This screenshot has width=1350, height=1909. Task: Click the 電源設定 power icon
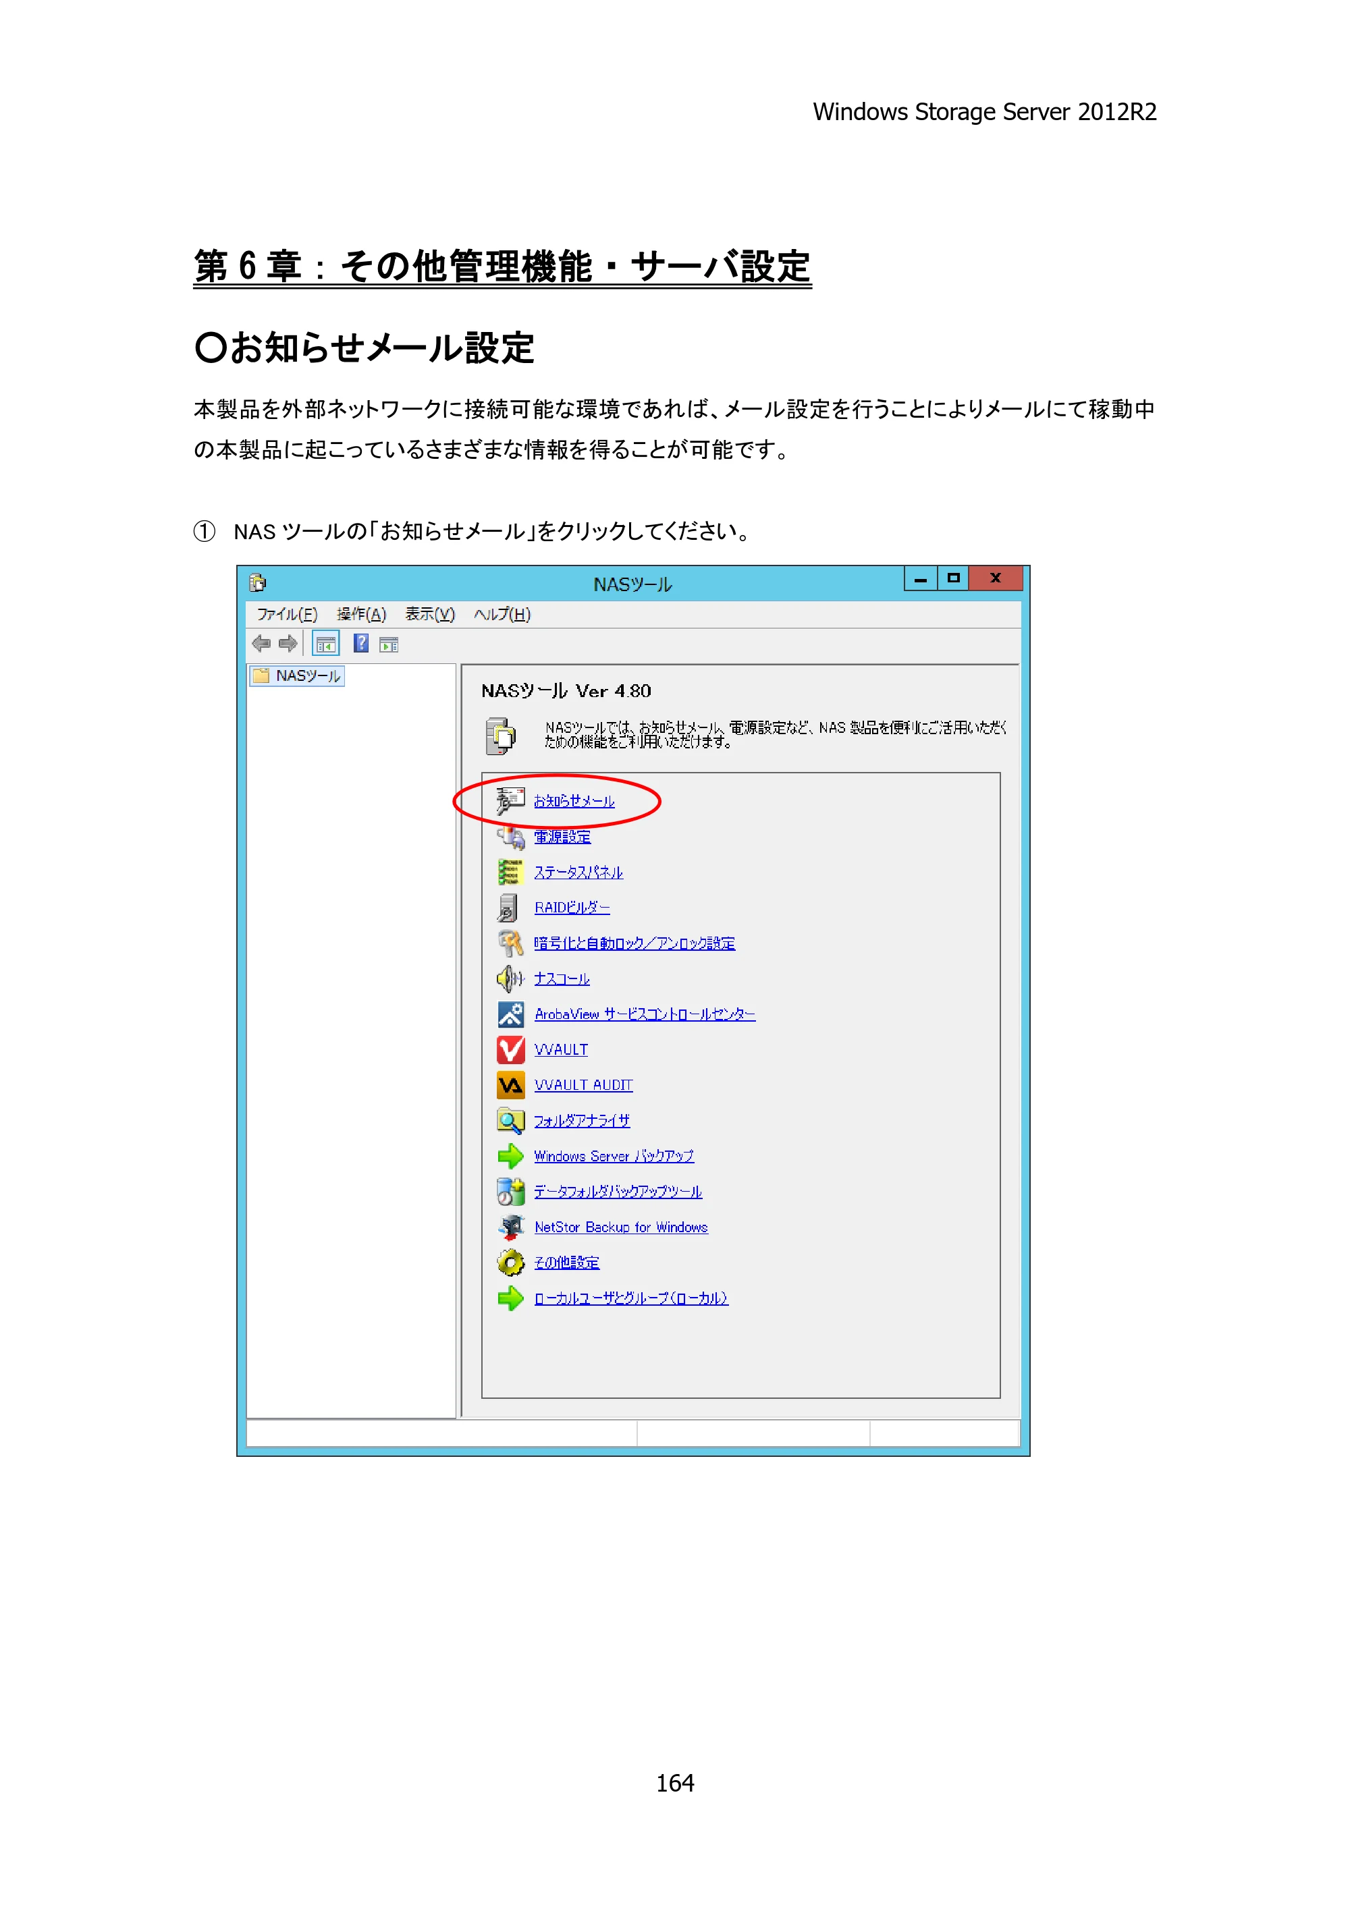coord(510,835)
